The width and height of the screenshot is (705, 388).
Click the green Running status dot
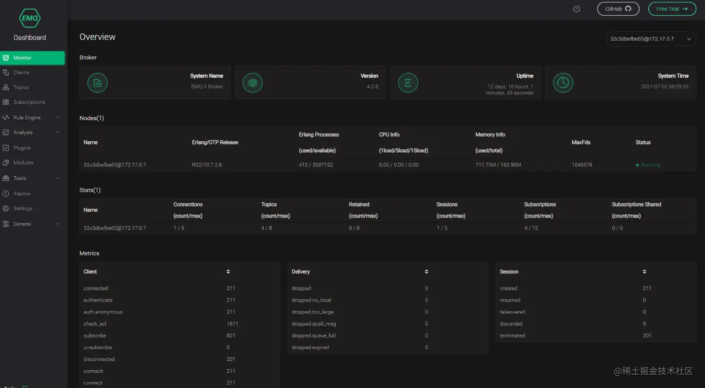pyautogui.click(x=637, y=165)
